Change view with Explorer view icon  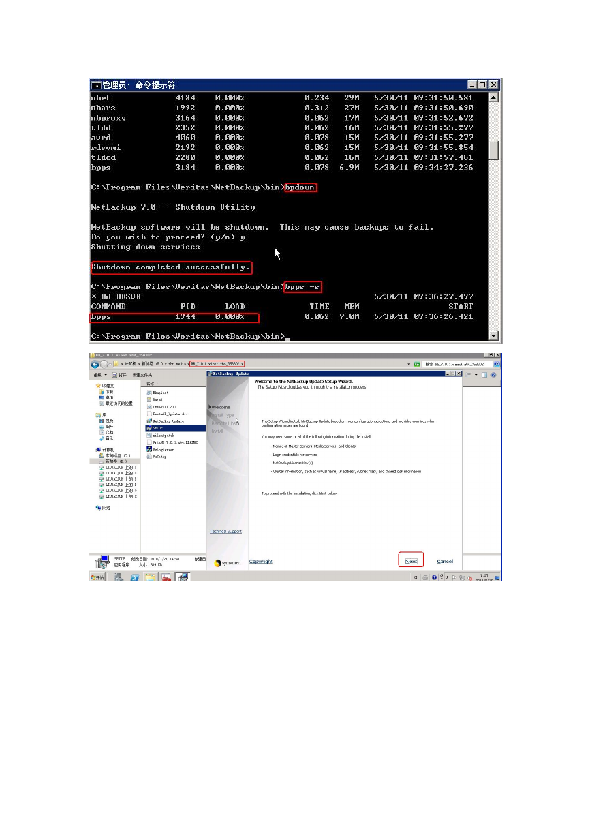pyautogui.click(x=467, y=375)
